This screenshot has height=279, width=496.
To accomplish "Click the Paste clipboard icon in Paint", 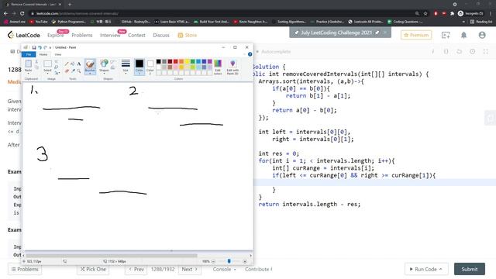I will [28, 64].
